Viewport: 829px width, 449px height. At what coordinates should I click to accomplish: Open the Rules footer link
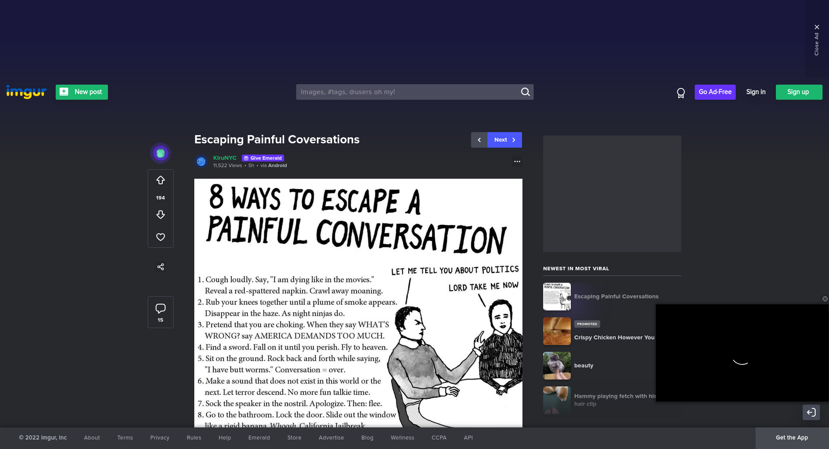(x=194, y=438)
